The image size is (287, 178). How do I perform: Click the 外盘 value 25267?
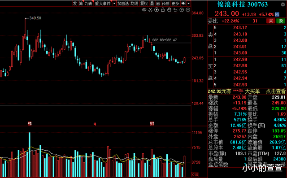point(240,136)
